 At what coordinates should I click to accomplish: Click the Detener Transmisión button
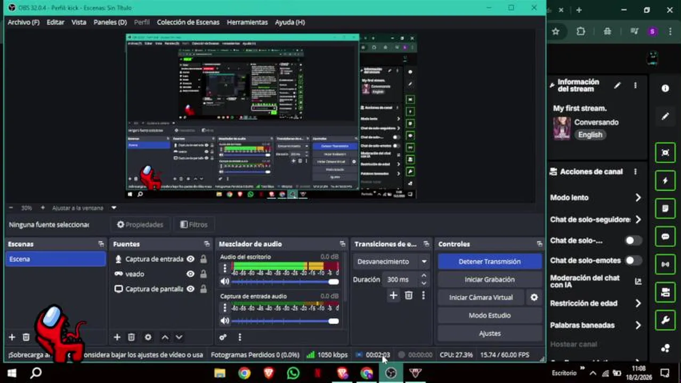[490, 262]
